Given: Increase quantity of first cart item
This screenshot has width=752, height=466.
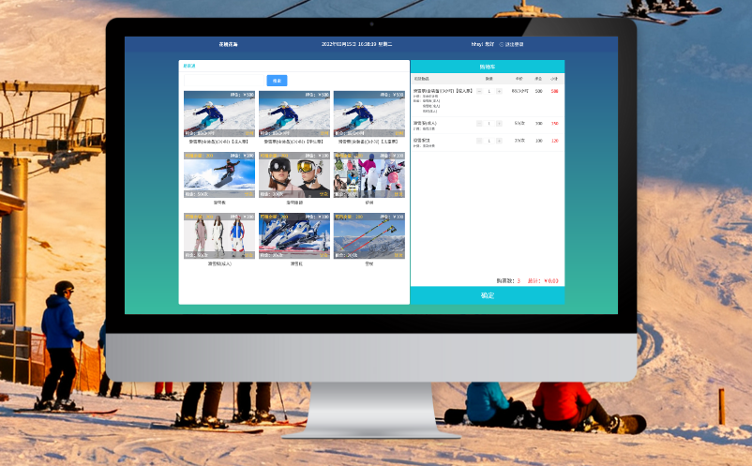Looking at the screenshot, I should pos(499,91).
